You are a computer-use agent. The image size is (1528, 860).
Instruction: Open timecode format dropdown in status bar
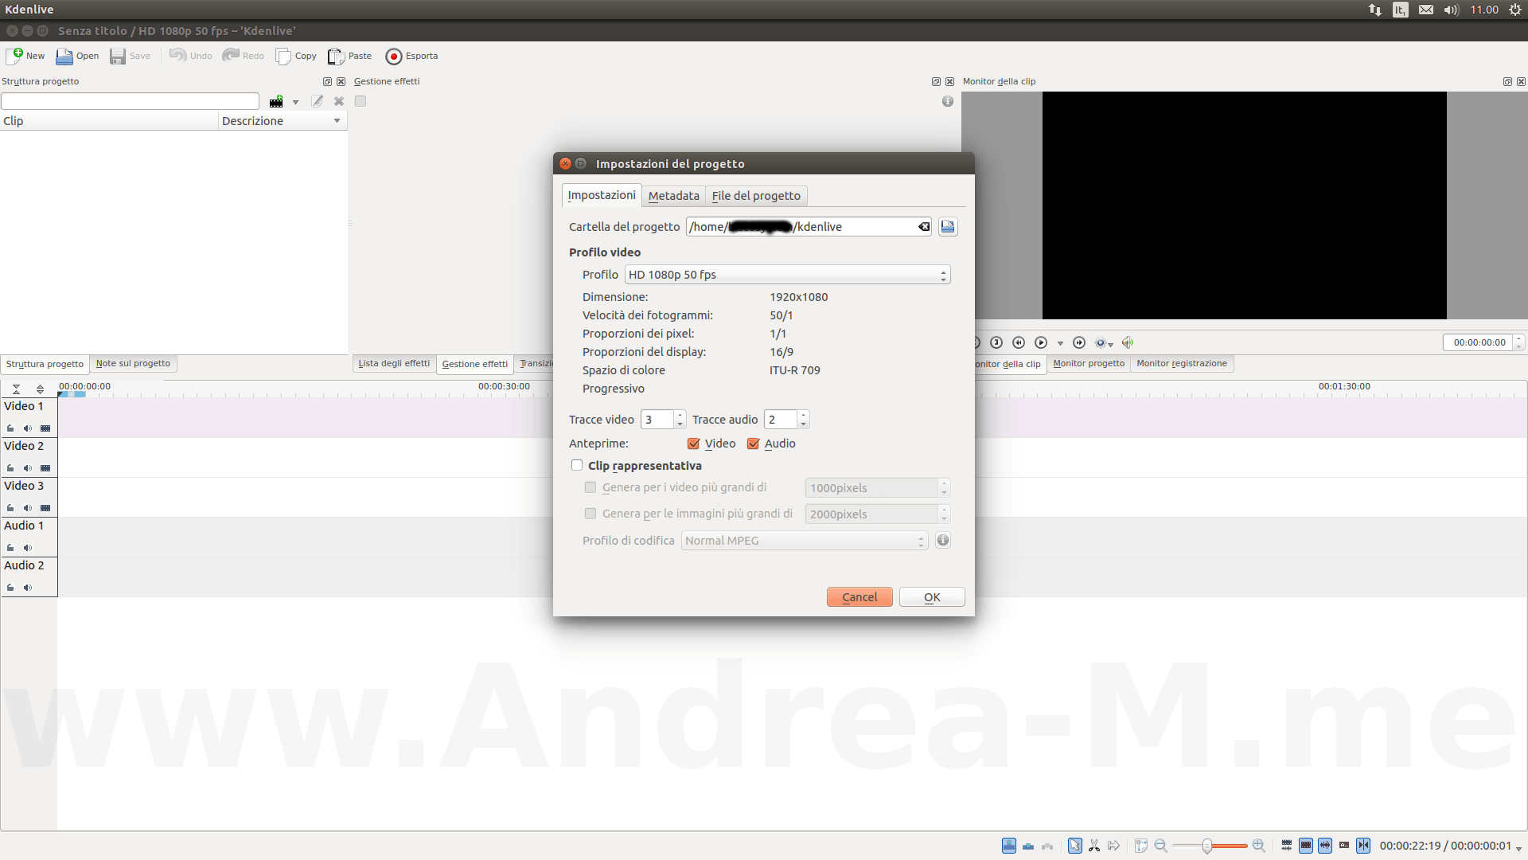pyautogui.click(x=1519, y=849)
